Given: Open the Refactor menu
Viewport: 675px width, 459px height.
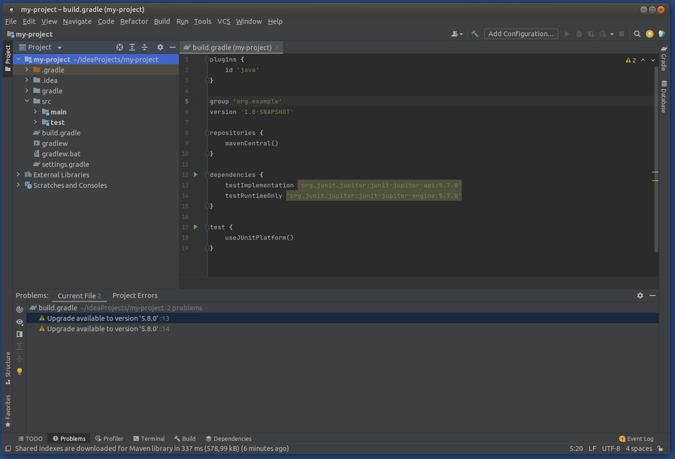Looking at the screenshot, I should pos(134,21).
